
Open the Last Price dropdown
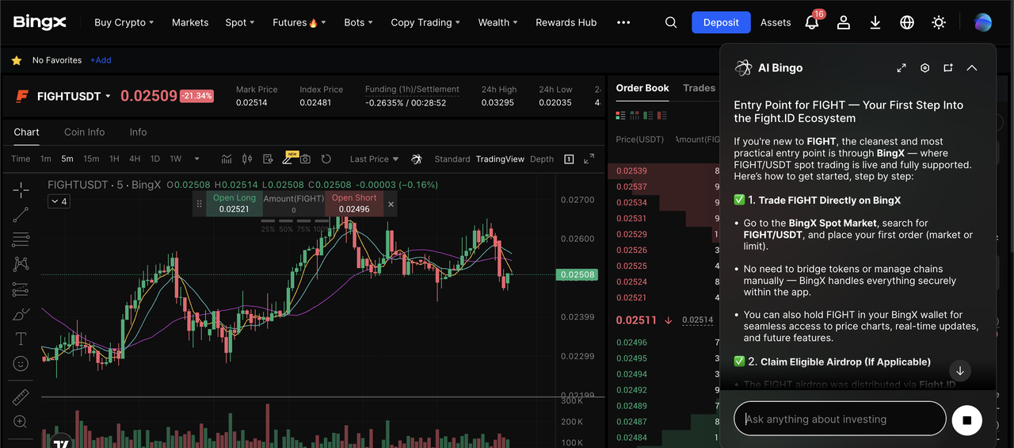click(x=374, y=159)
